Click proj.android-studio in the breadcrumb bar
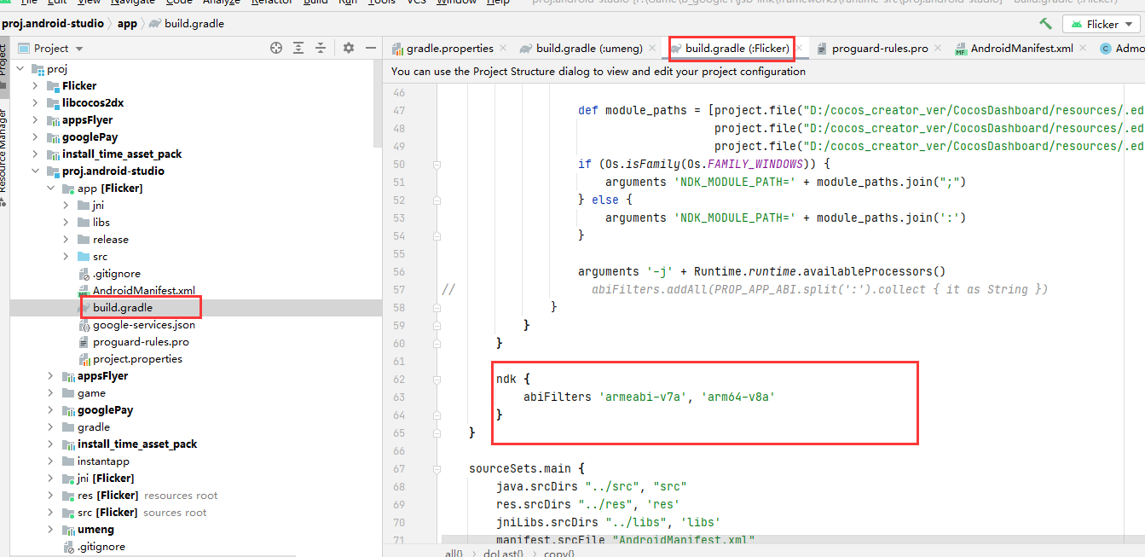Screen dimensions: 1145x557 point(53,24)
